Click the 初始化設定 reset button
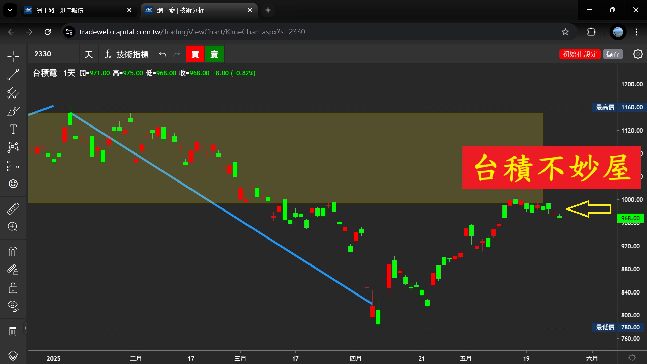647x364 pixels. [x=580, y=54]
